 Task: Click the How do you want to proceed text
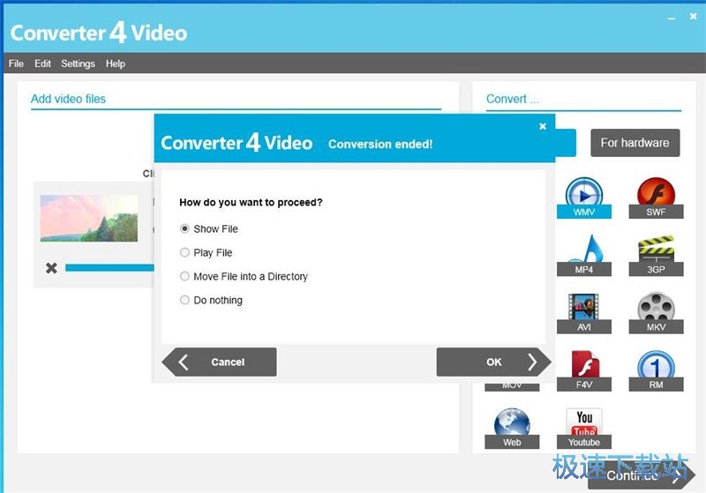click(251, 203)
